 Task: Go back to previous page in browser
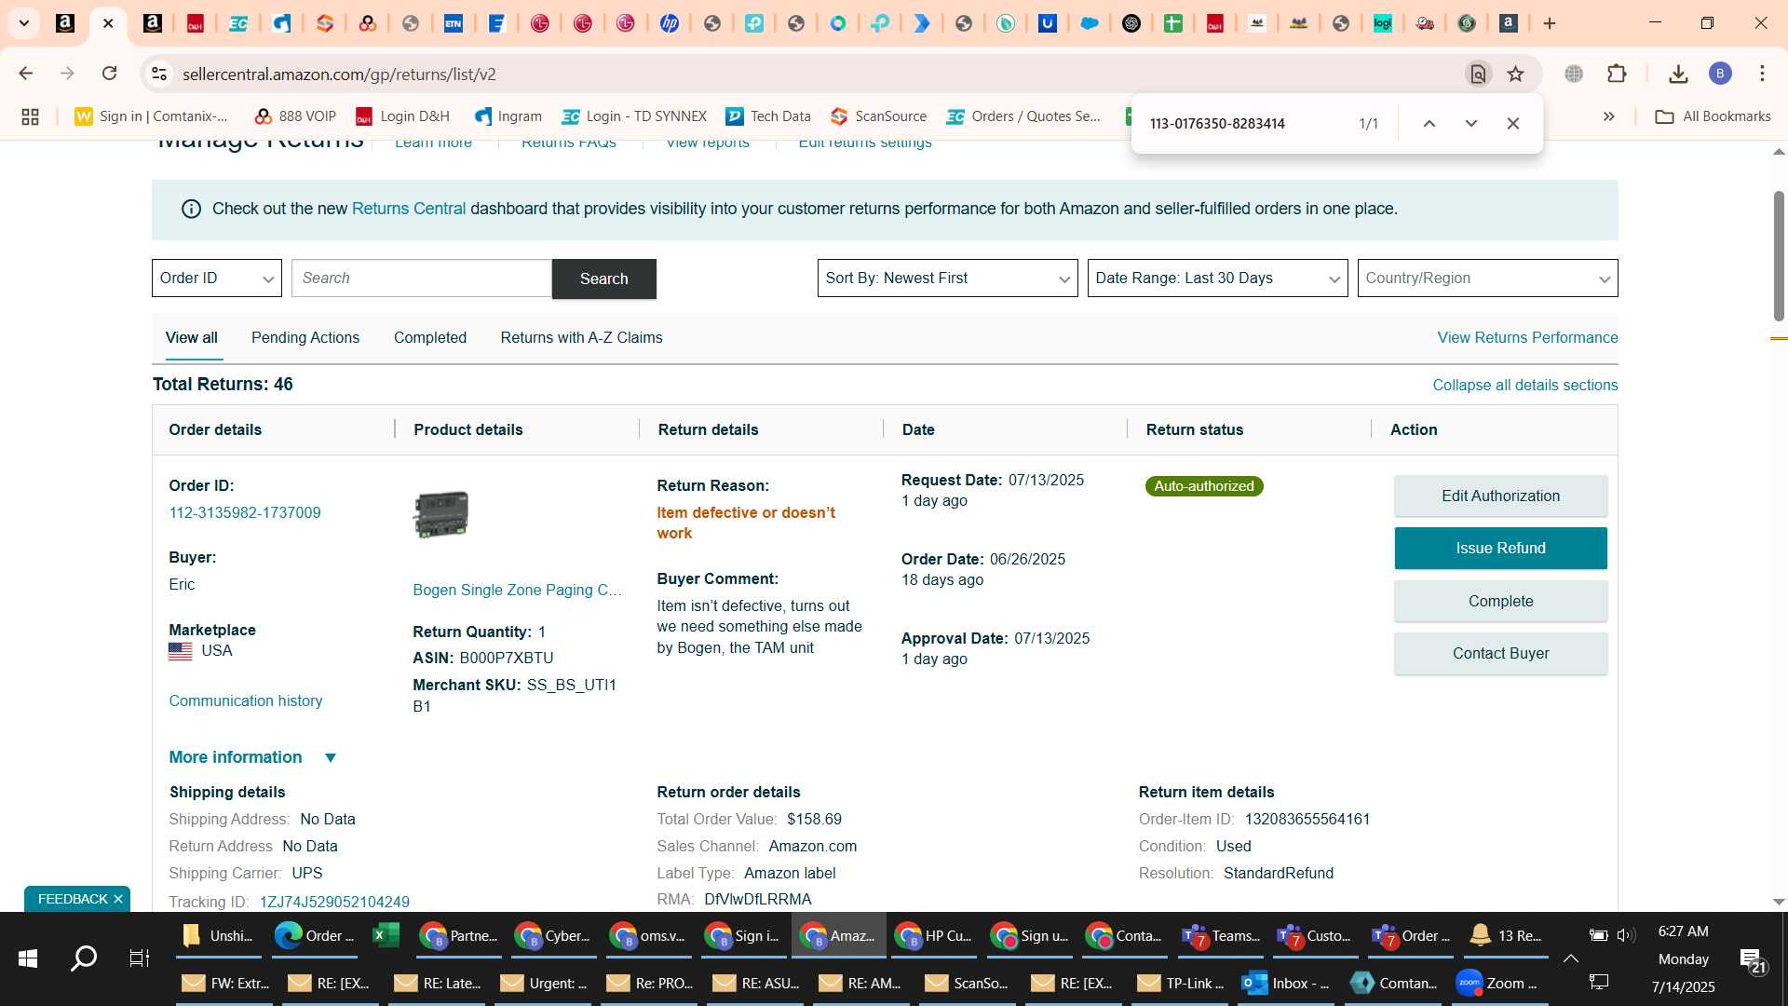pos(26,74)
